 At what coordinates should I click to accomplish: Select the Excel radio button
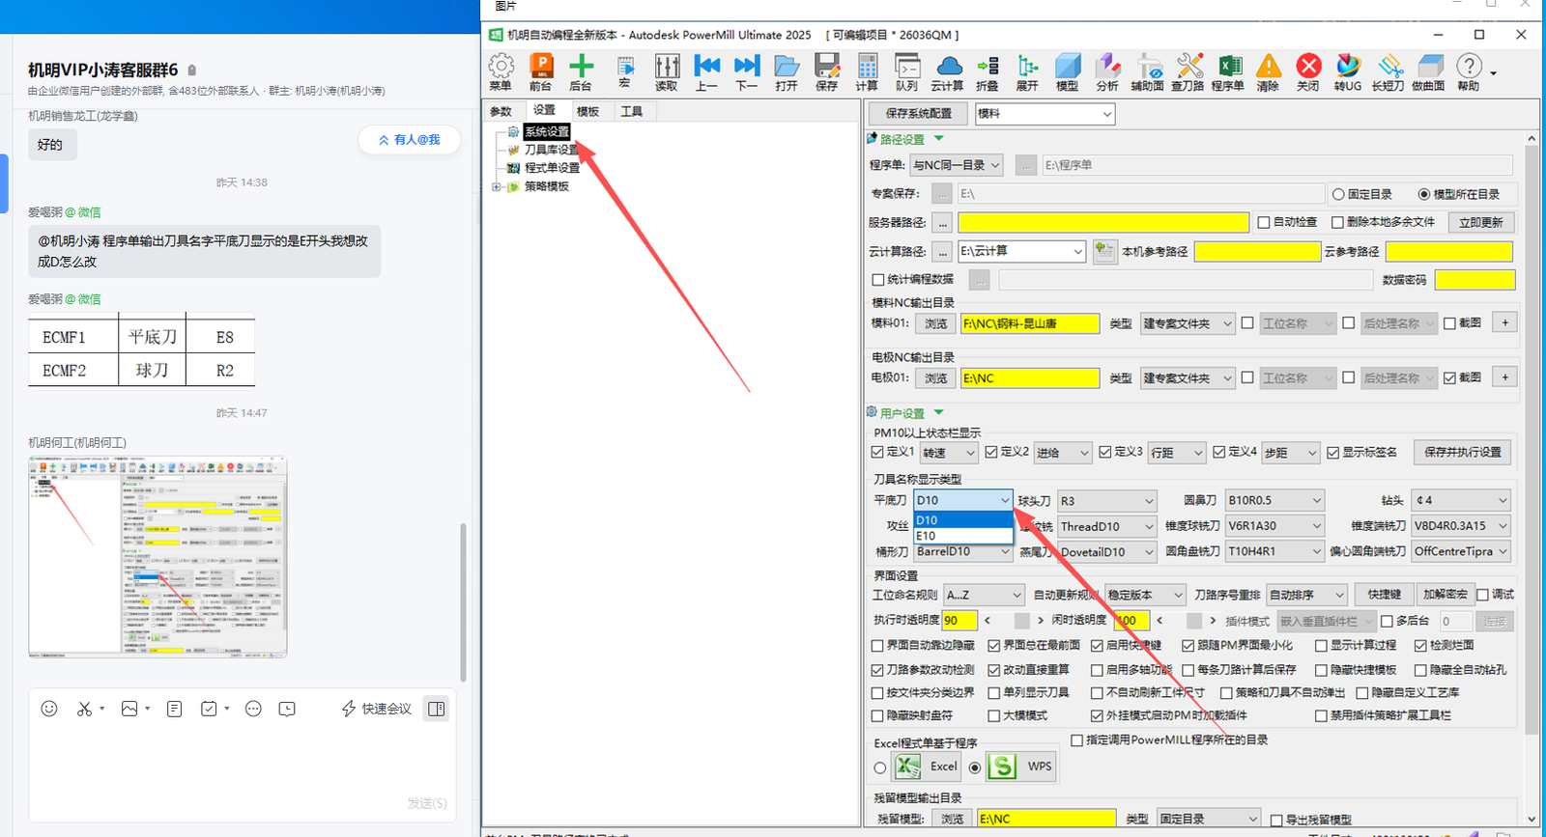(879, 768)
